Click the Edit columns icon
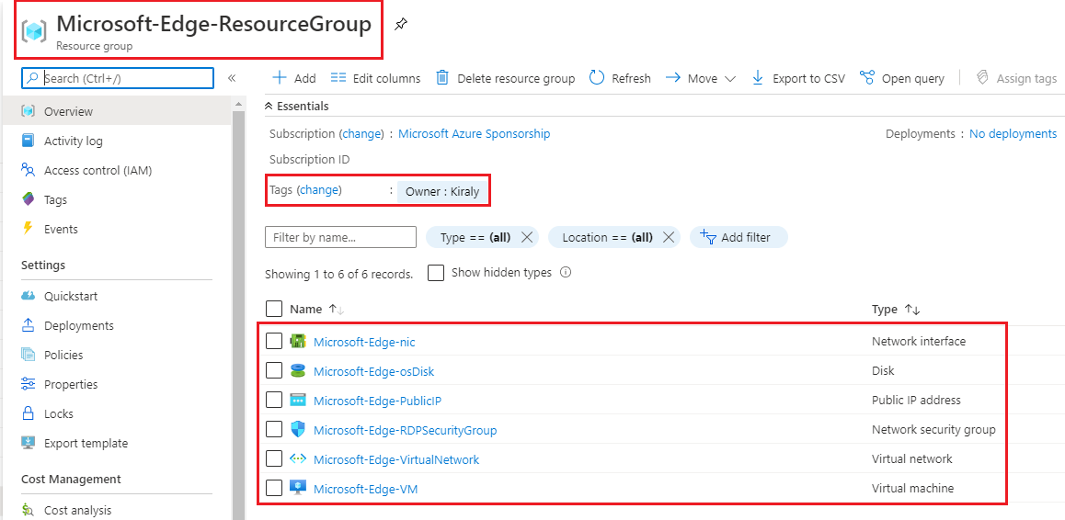 click(338, 78)
